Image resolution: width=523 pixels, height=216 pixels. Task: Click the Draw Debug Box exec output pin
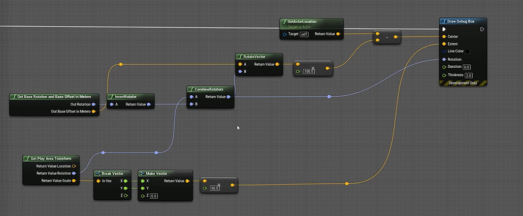pyautogui.click(x=482, y=29)
